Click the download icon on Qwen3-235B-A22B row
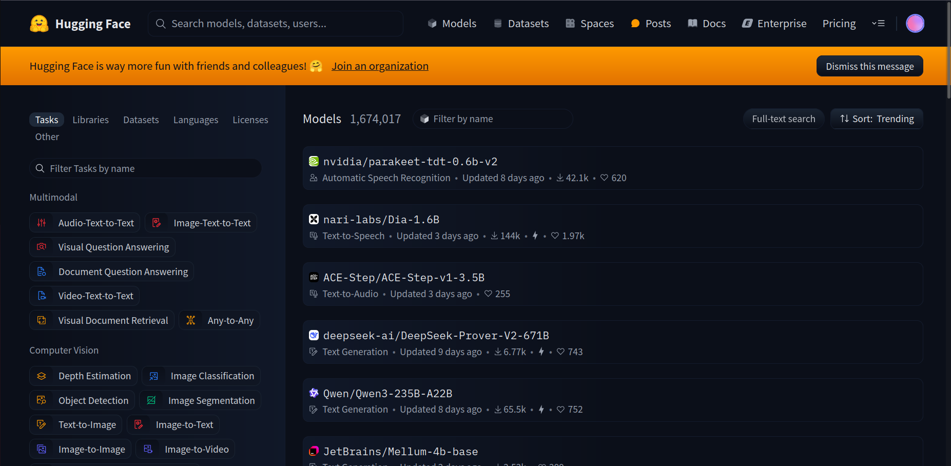Viewport: 951px width, 466px height. coord(498,410)
